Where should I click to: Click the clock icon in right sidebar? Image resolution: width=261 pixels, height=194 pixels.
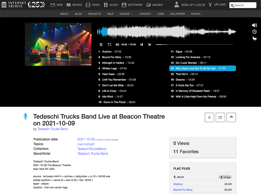[254, 32]
